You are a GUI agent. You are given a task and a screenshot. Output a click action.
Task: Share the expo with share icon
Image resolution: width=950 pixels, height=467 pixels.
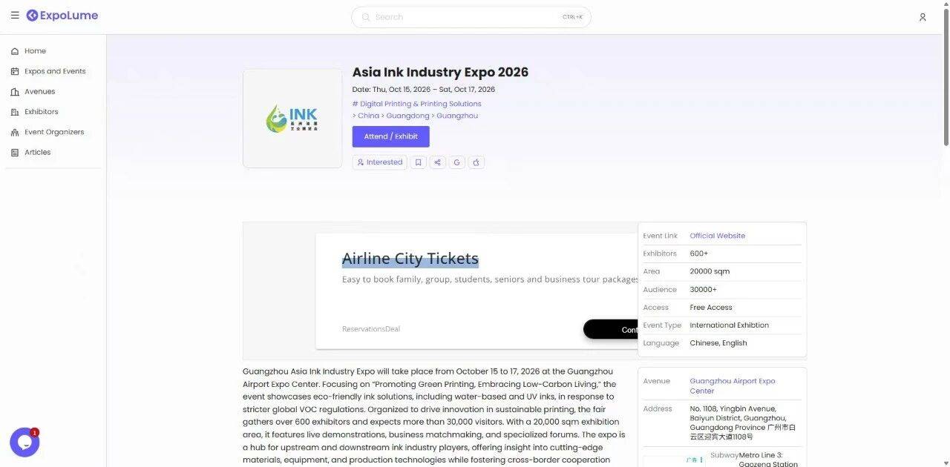438,162
